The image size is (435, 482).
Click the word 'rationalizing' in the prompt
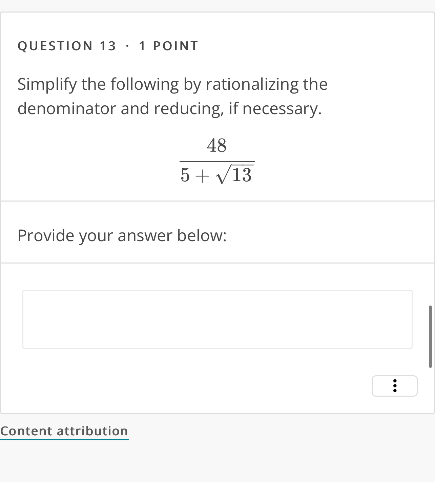(x=256, y=84)
